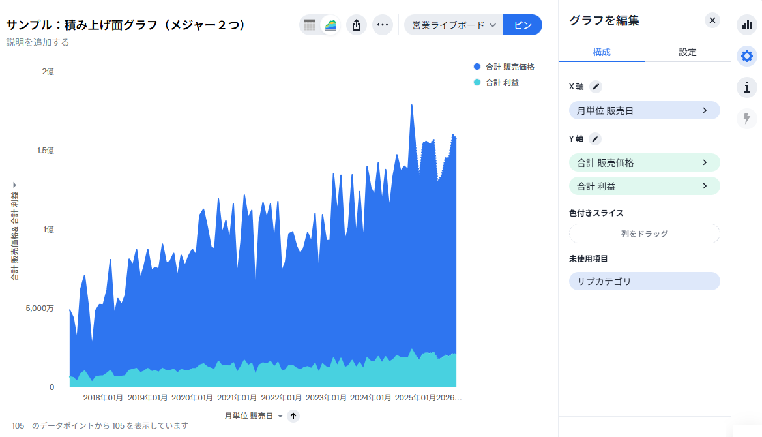
Task: Click the share icon button
Action: [357, 25]
